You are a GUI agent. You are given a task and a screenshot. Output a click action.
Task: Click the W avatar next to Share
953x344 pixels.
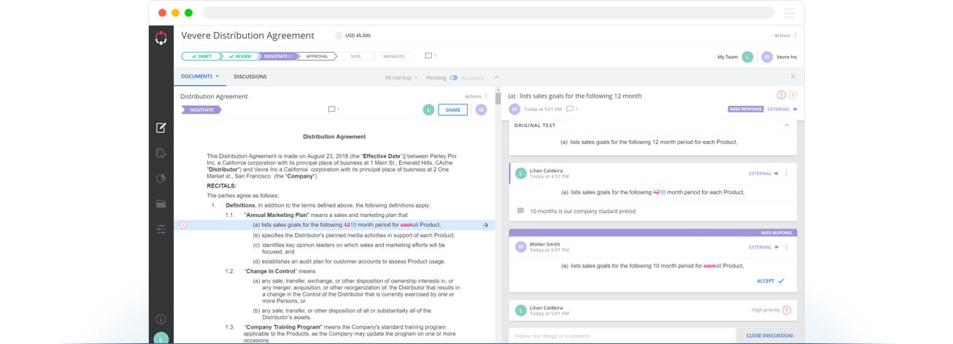tap(481, 110)
